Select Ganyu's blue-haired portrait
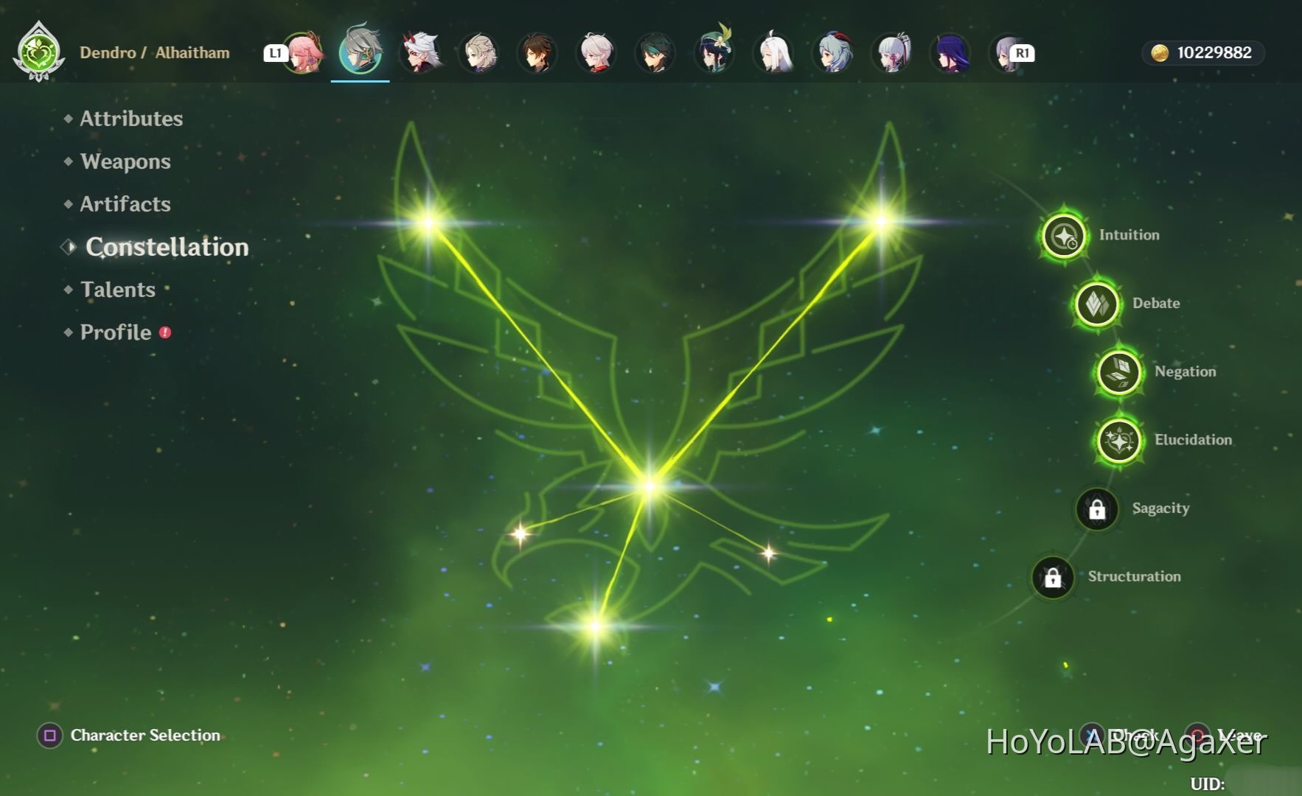The image size is (1302, 796). (833, 52)
